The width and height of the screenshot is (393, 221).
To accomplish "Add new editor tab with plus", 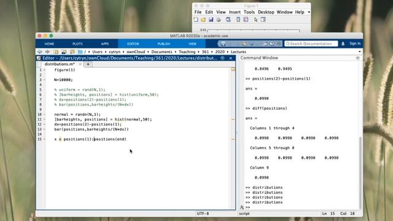I will click(88, 64).
